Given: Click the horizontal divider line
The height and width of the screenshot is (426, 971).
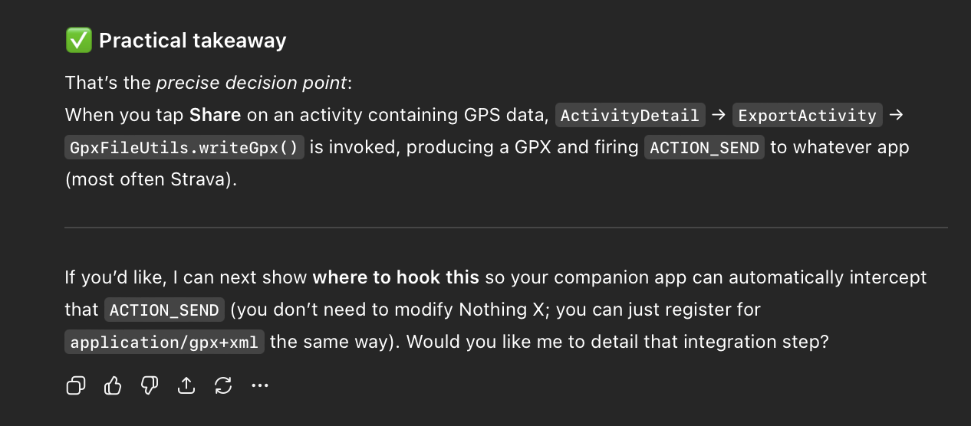Looking at the screenshot, I should [x=506, y=228].
